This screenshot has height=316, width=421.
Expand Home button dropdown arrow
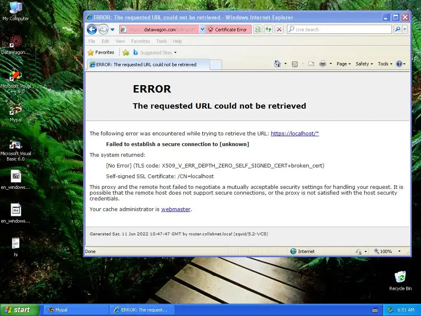point(285,64)
